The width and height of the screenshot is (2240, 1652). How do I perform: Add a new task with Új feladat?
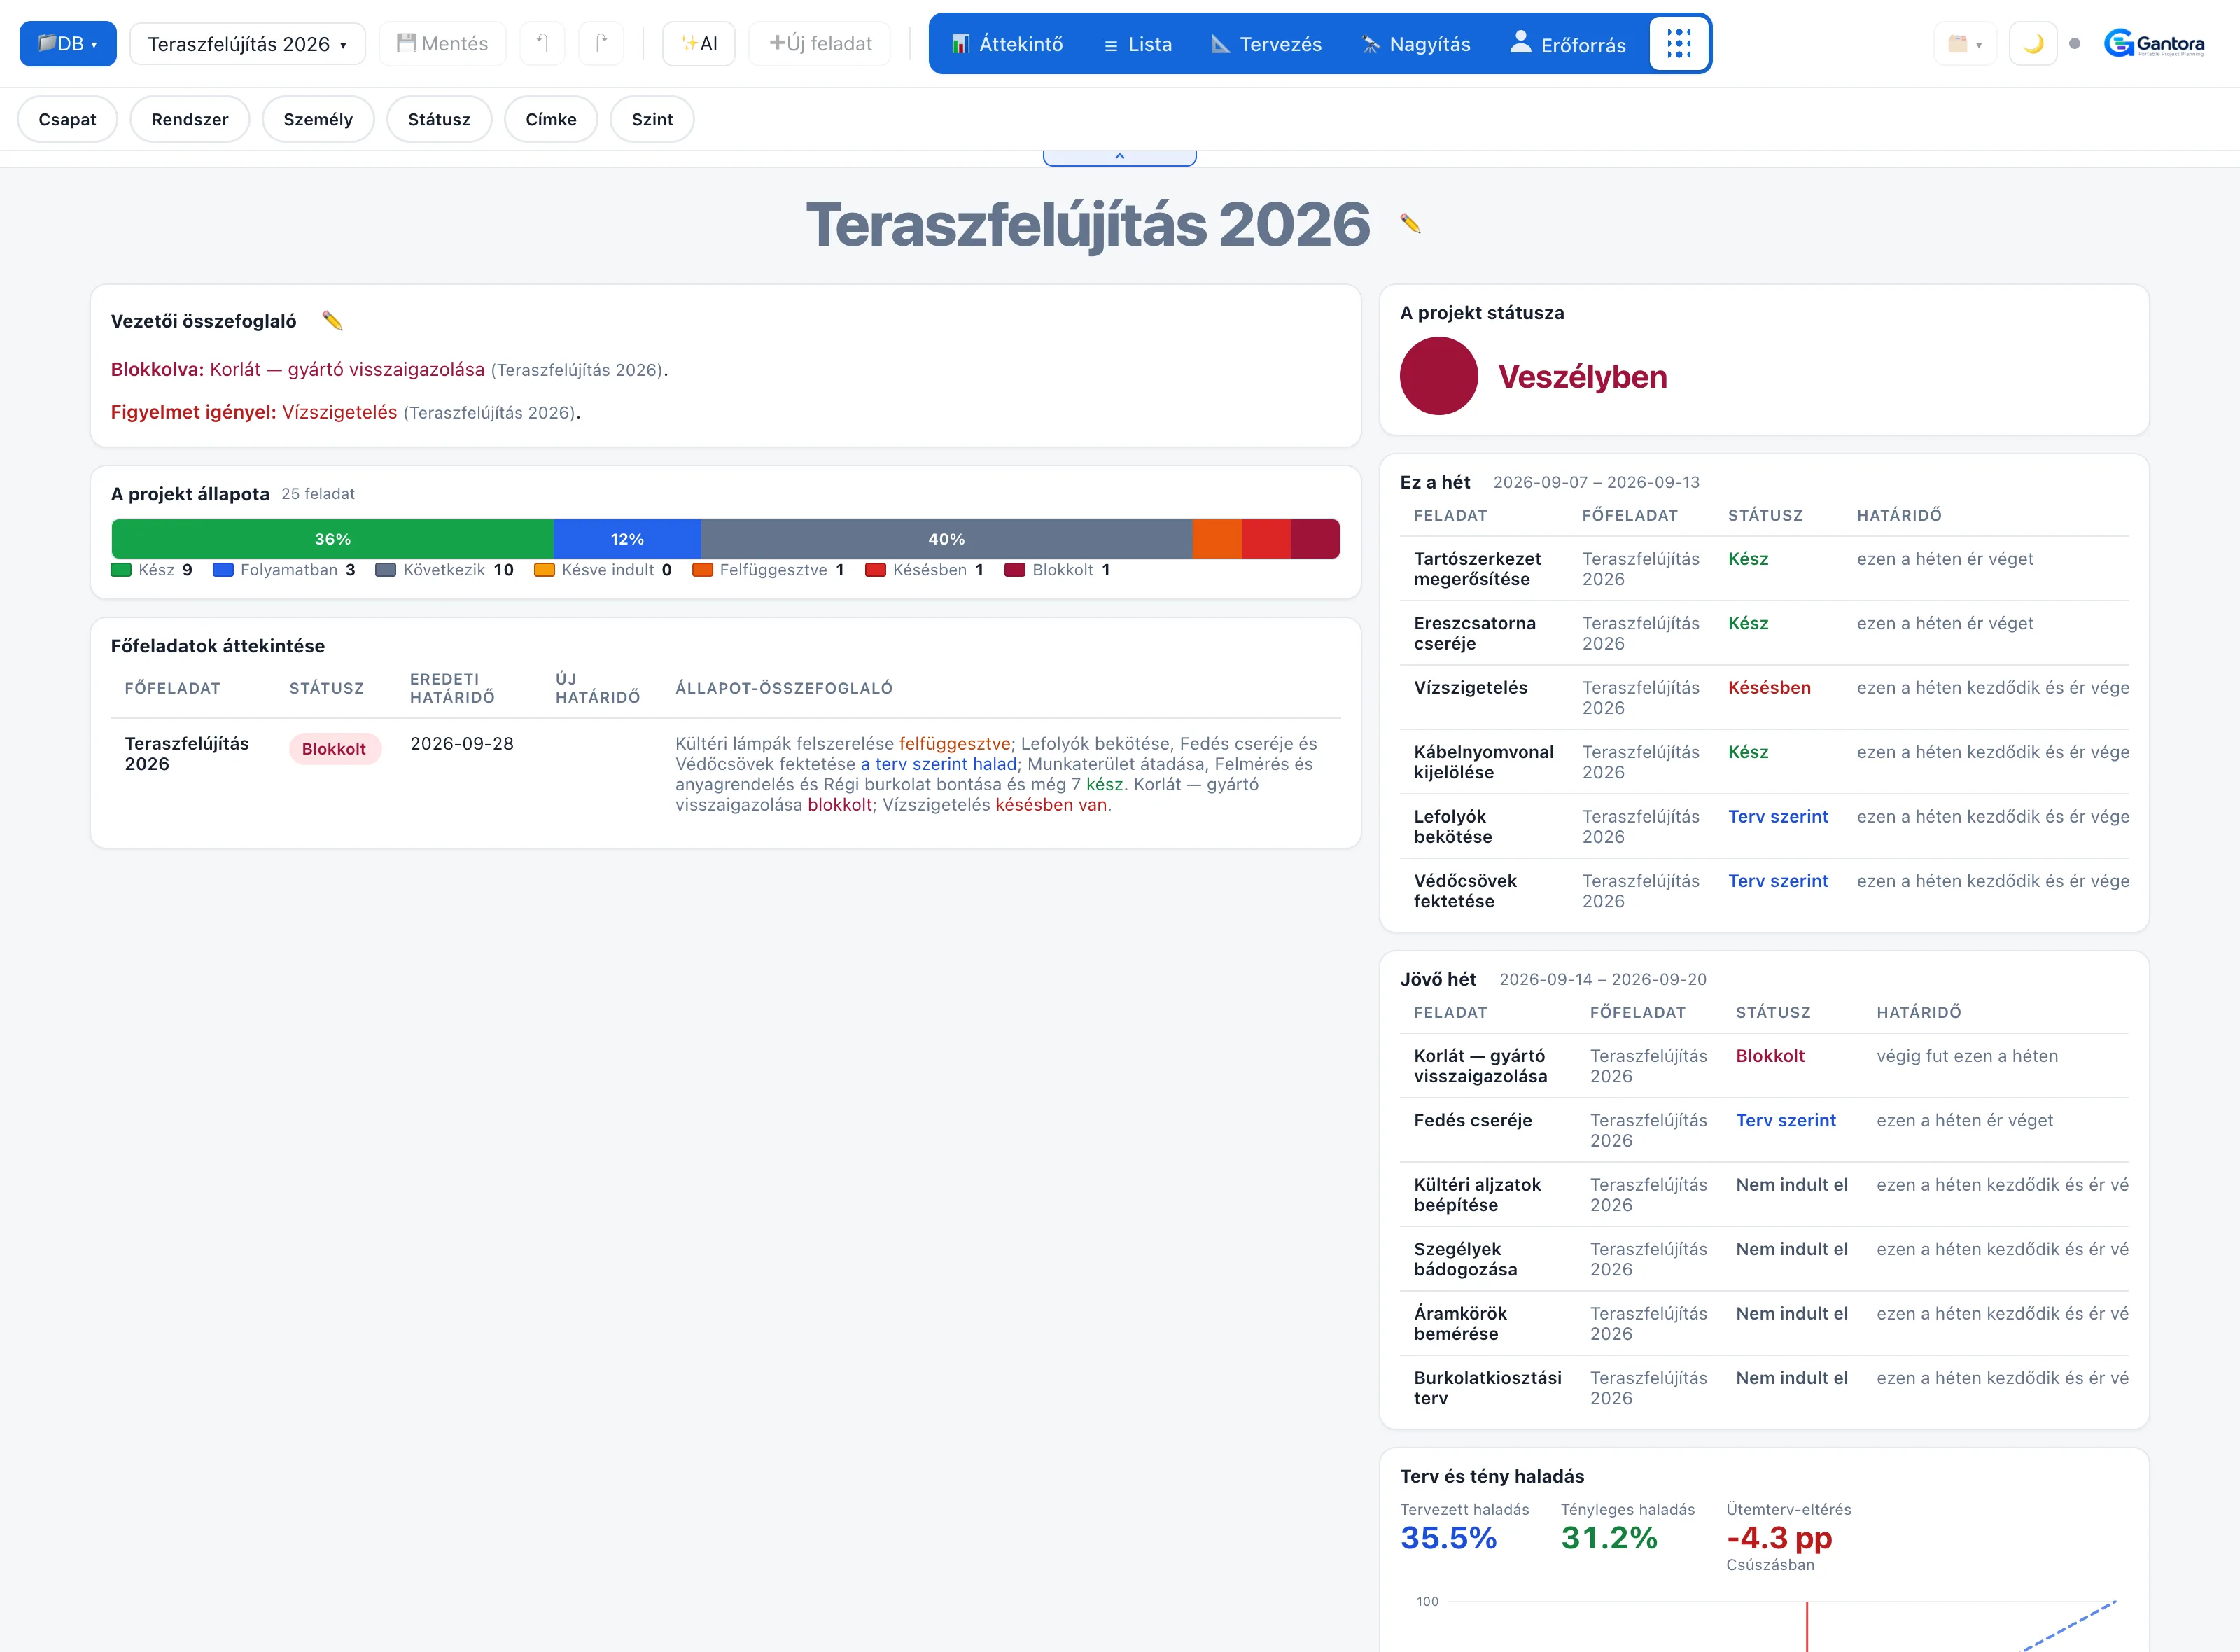[820, 44]
